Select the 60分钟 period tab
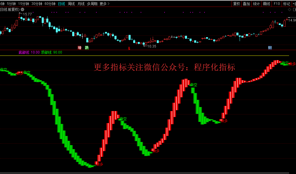 50,4
